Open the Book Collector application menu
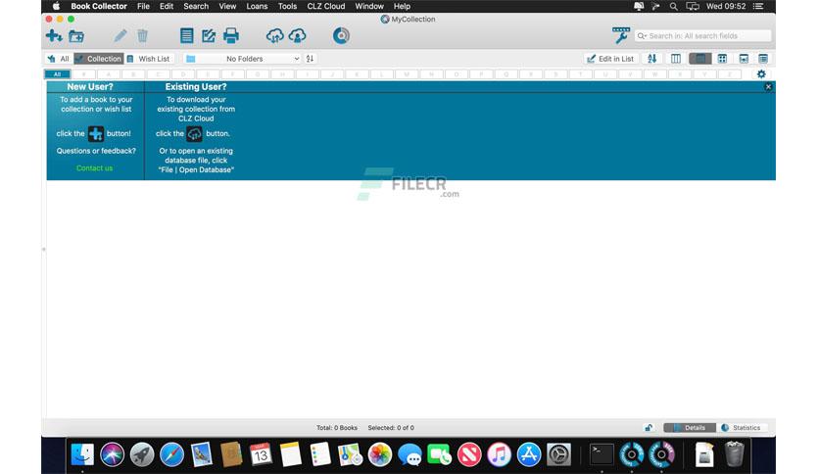The width and height of the screenshot is (819, 474). tap(99, 6)
